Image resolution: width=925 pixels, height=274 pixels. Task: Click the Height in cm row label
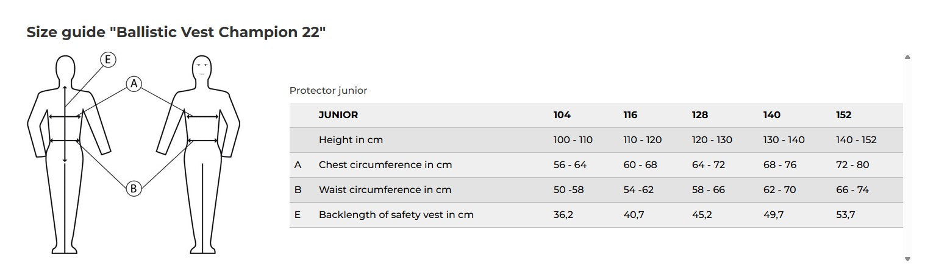[351, 139]
